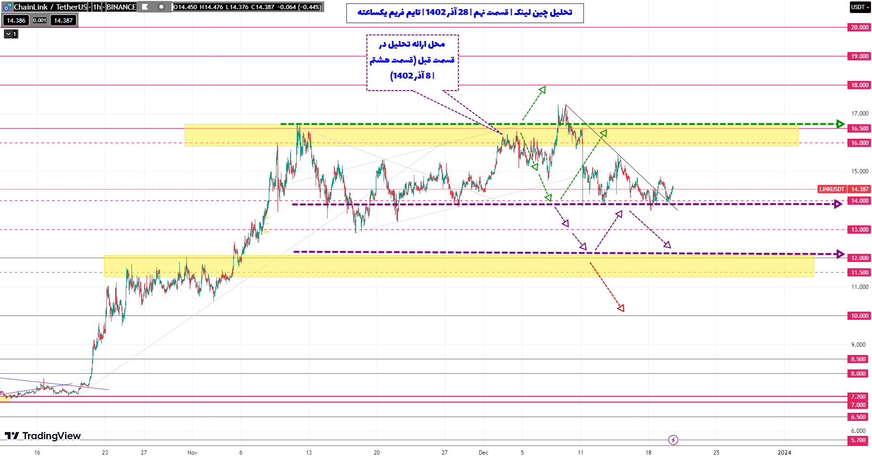Image resolution: width=872 pixels, height=458 pixels.
Task: Click the lightning bolt icon on time axis
Action: [673, 440]
